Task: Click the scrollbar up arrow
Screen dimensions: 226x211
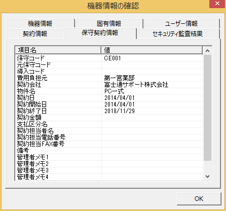Action: 207,51
